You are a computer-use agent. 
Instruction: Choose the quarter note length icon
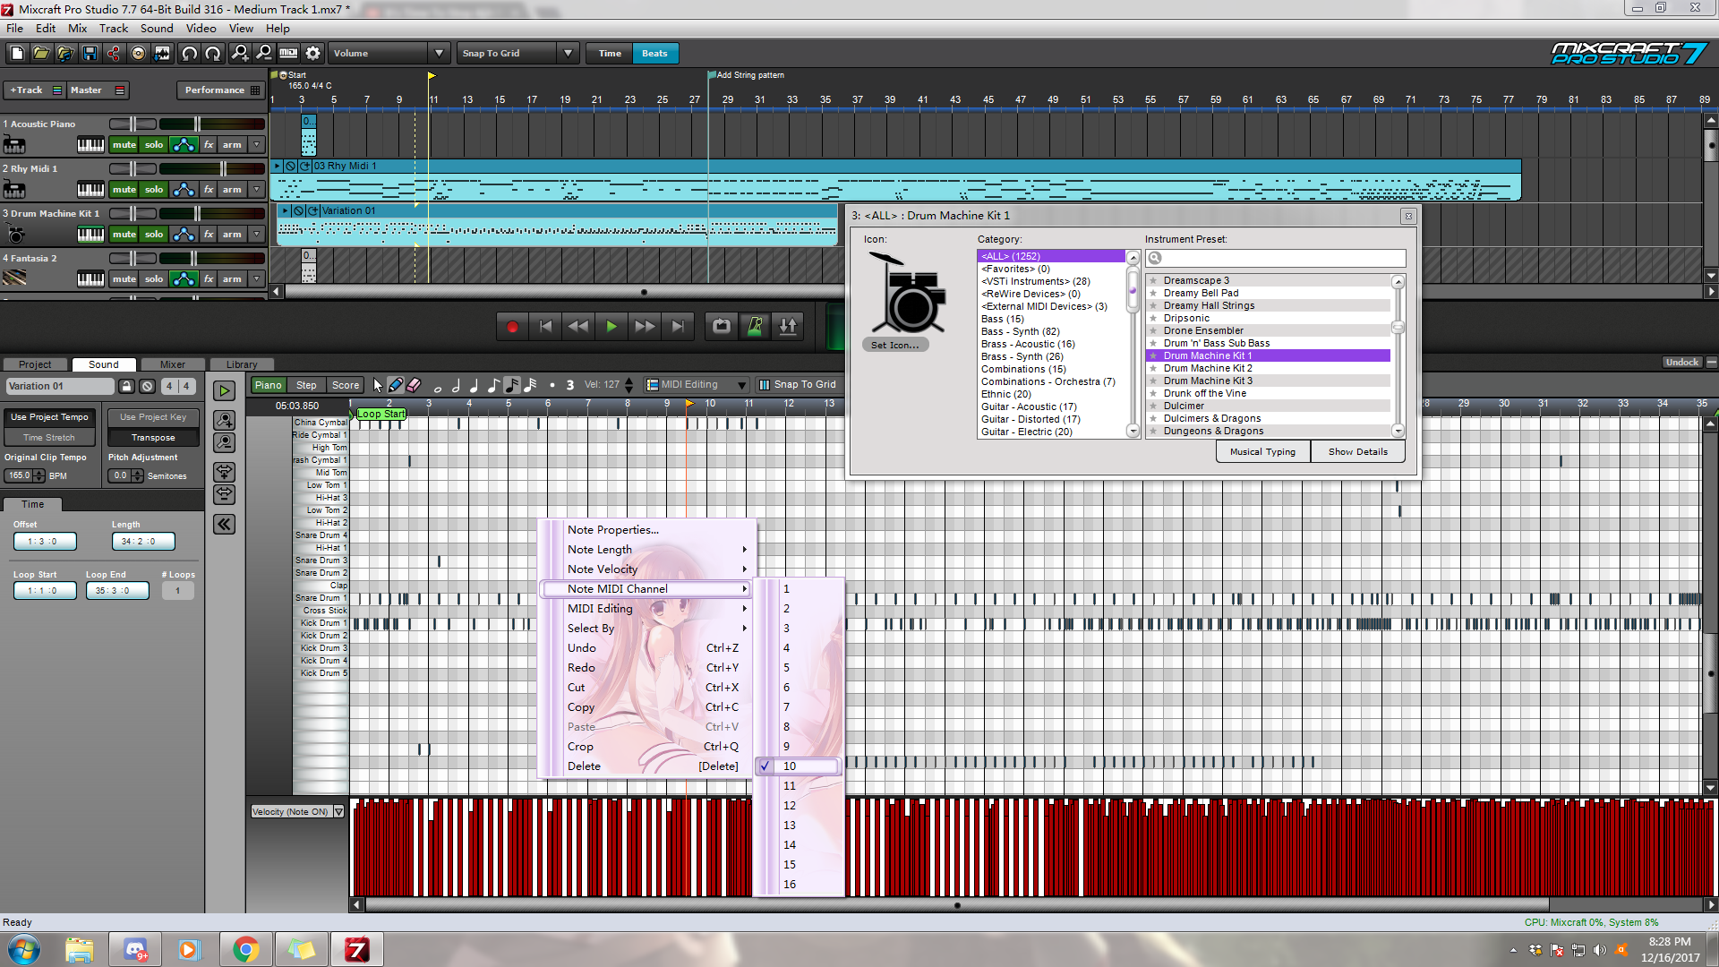[x=475, y=385]
